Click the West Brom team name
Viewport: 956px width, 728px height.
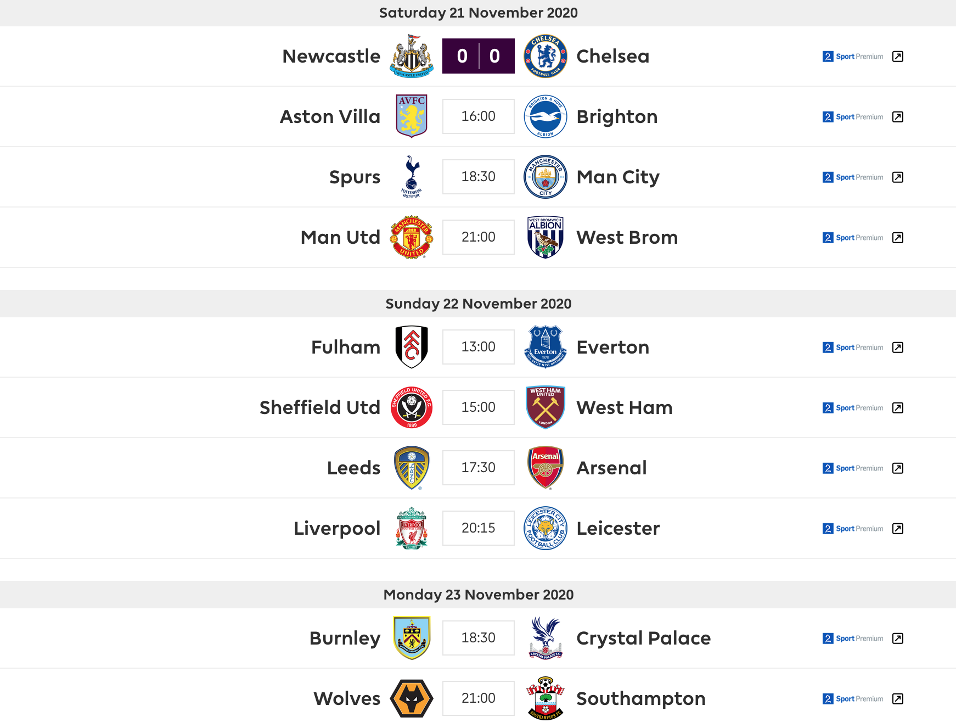click(627, 237)
